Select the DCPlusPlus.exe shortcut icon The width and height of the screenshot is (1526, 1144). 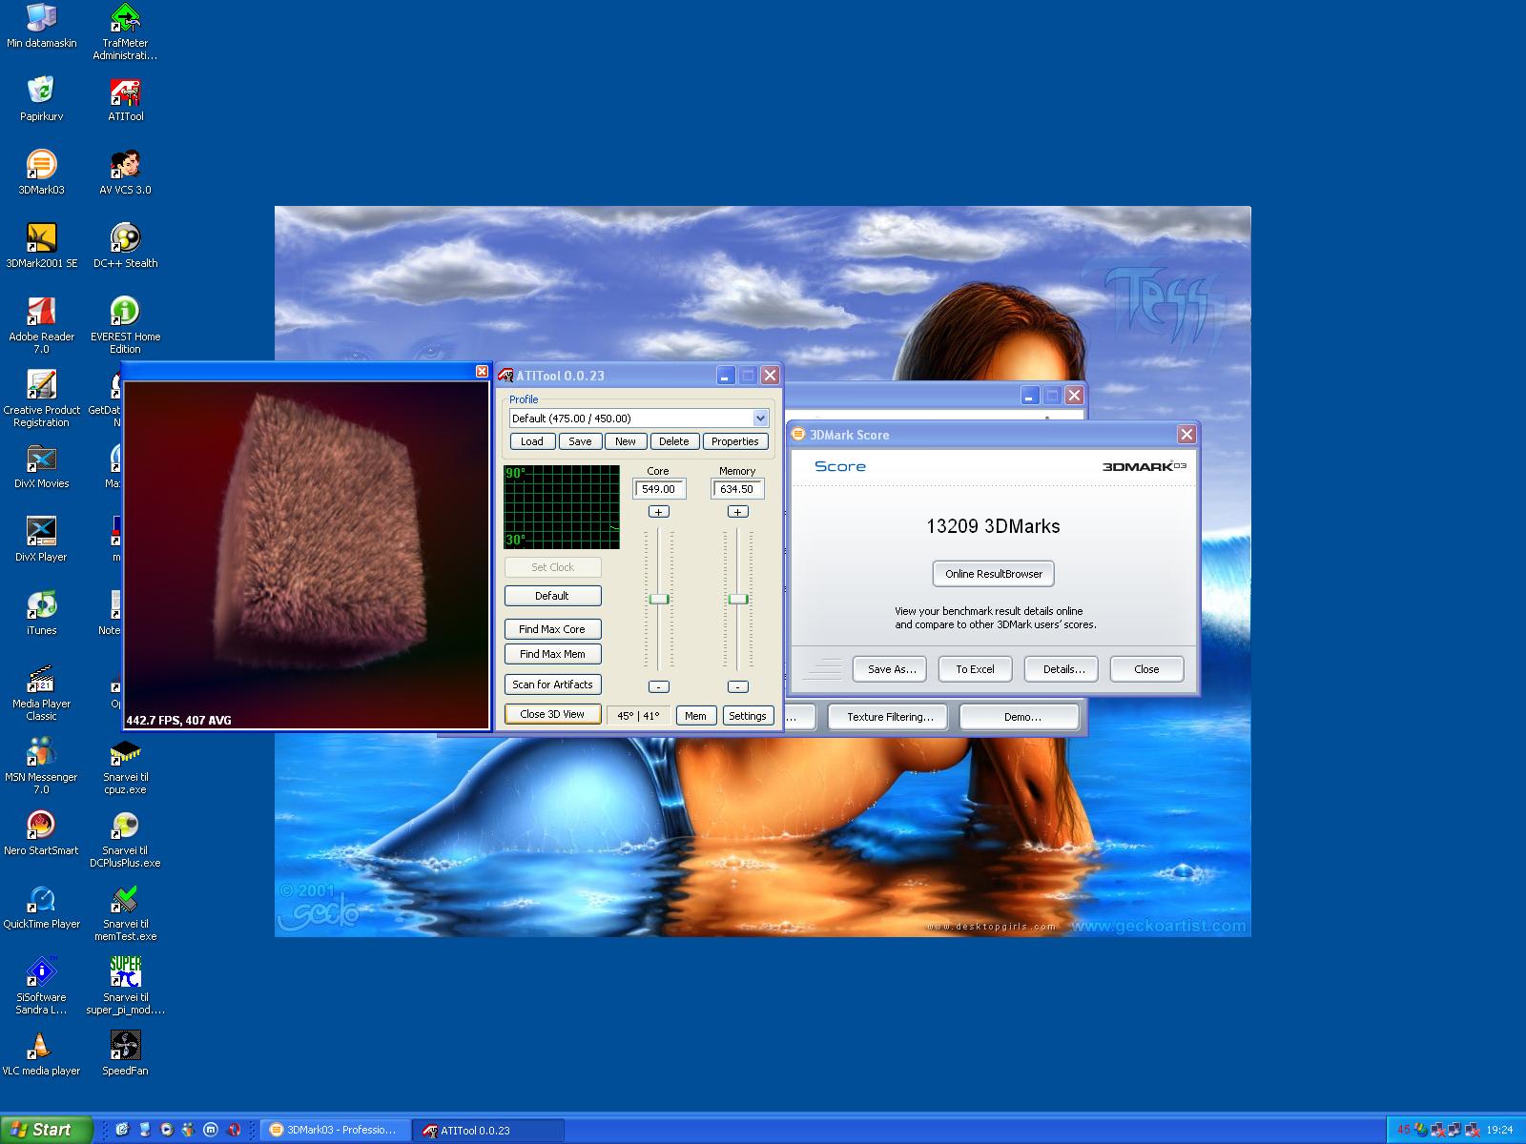coord(125,839)
